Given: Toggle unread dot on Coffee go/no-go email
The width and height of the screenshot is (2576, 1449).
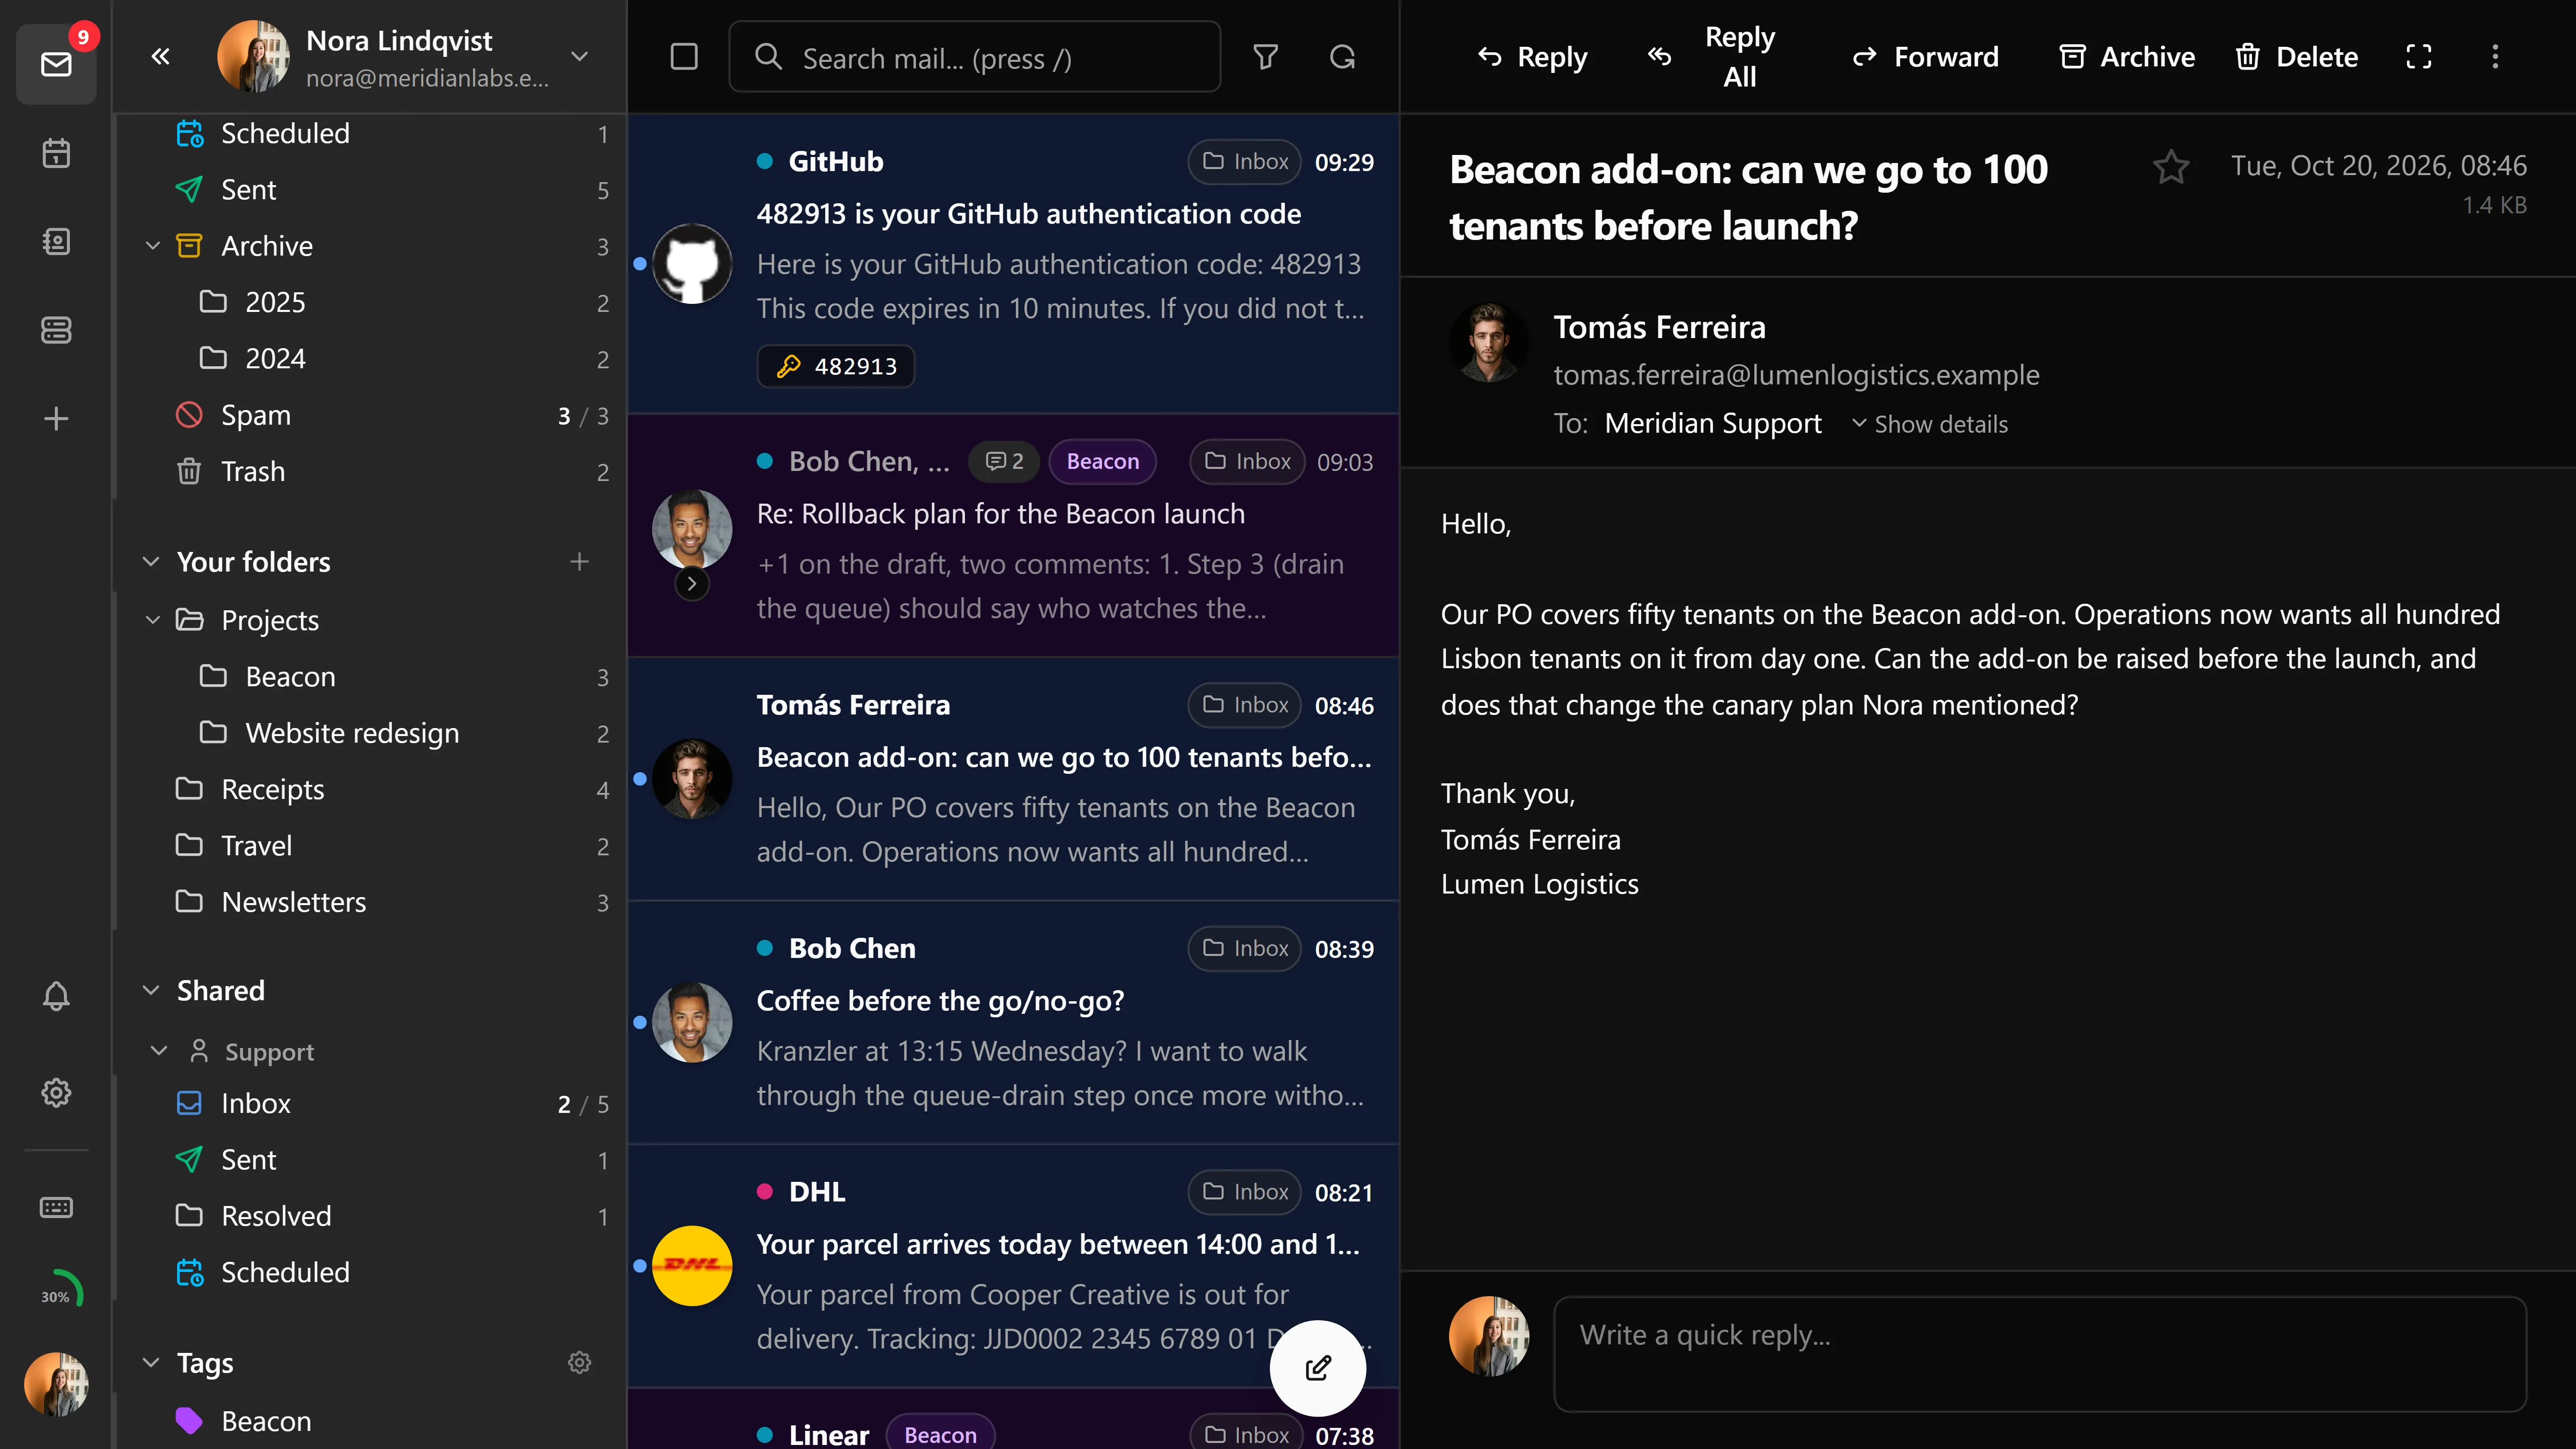Looking at the screenshot, I should pos(640,1022).
